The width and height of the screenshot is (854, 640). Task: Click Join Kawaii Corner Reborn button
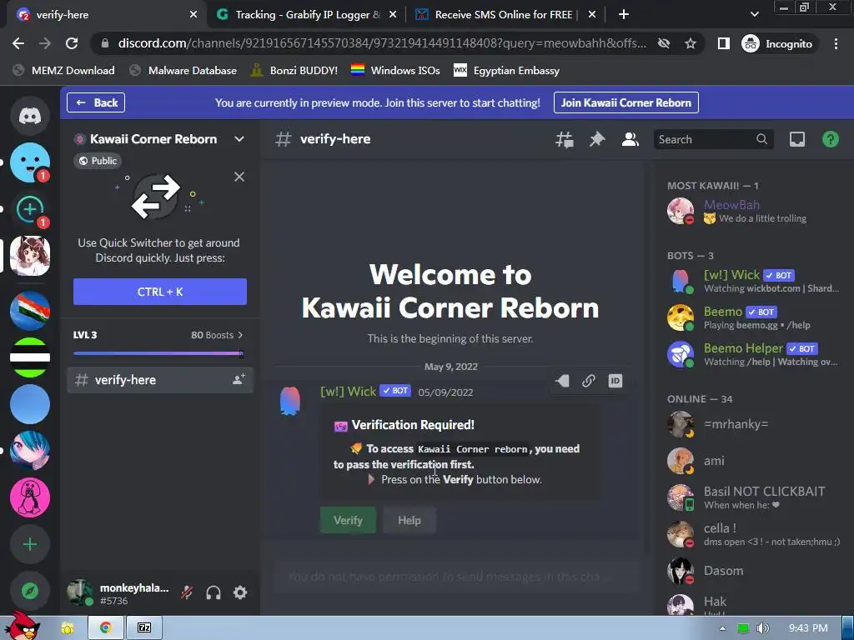click(x=625, y=102)
